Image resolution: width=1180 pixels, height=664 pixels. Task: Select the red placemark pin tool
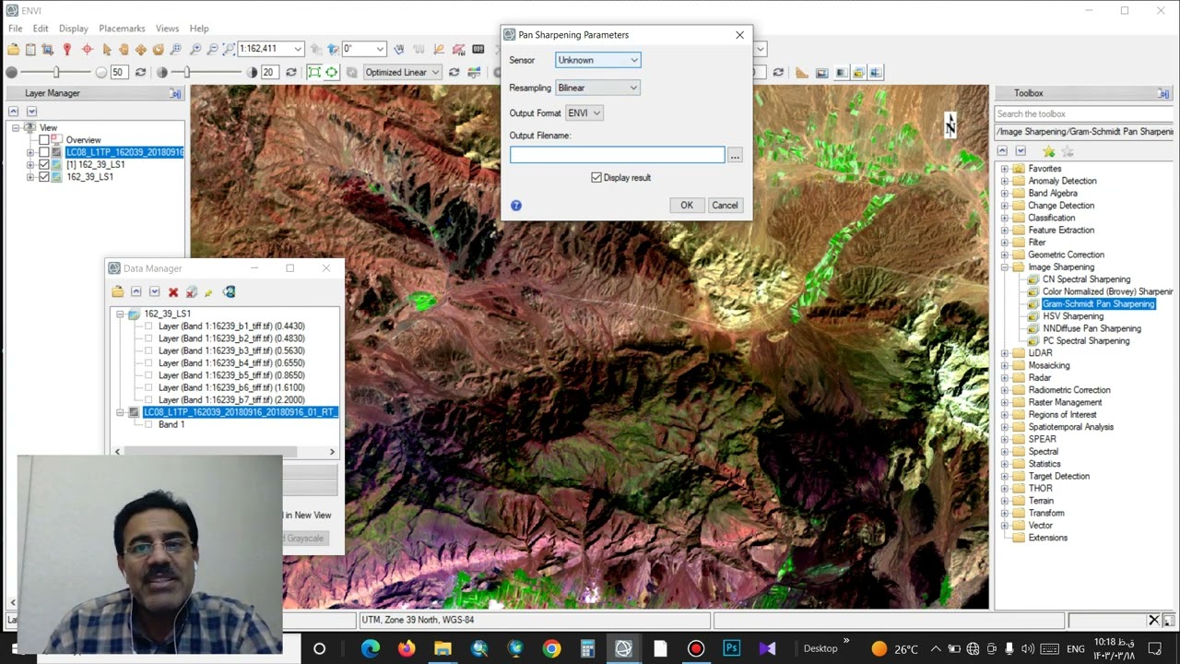[x=67, y=49]
